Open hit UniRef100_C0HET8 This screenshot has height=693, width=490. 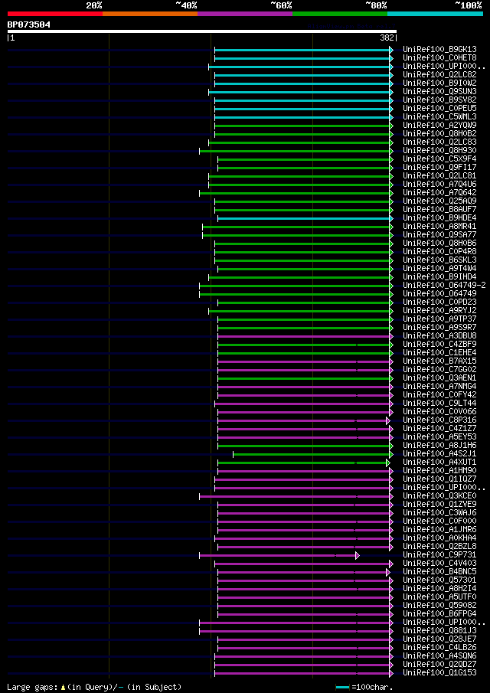pos(439,58)
